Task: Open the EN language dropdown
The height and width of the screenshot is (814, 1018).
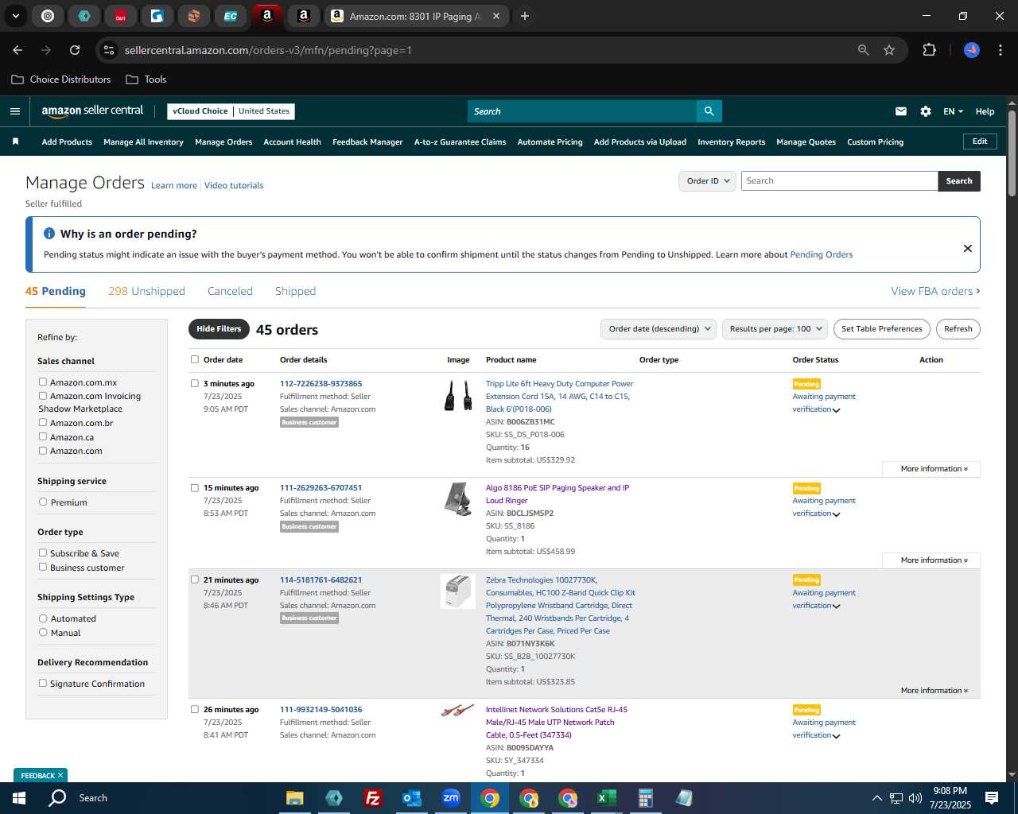Action: 953,111
